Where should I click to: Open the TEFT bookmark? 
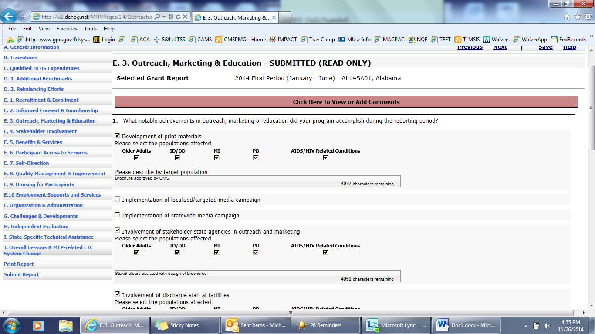click(441, 40)
